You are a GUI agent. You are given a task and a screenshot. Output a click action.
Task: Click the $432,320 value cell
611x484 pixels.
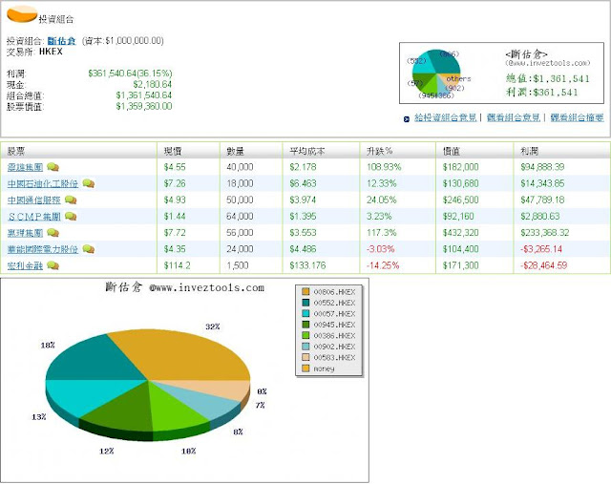point(460,233)
